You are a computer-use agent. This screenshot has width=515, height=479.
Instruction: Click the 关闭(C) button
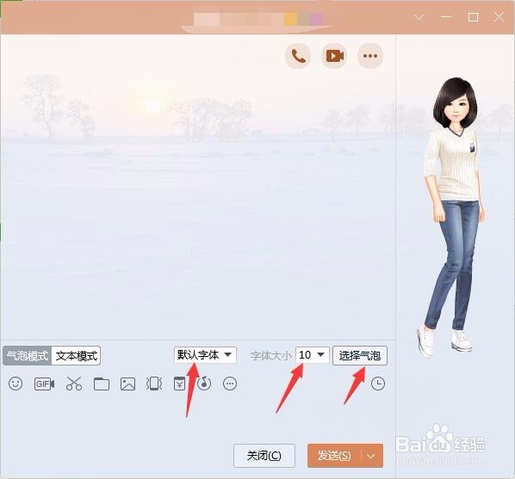264,456
